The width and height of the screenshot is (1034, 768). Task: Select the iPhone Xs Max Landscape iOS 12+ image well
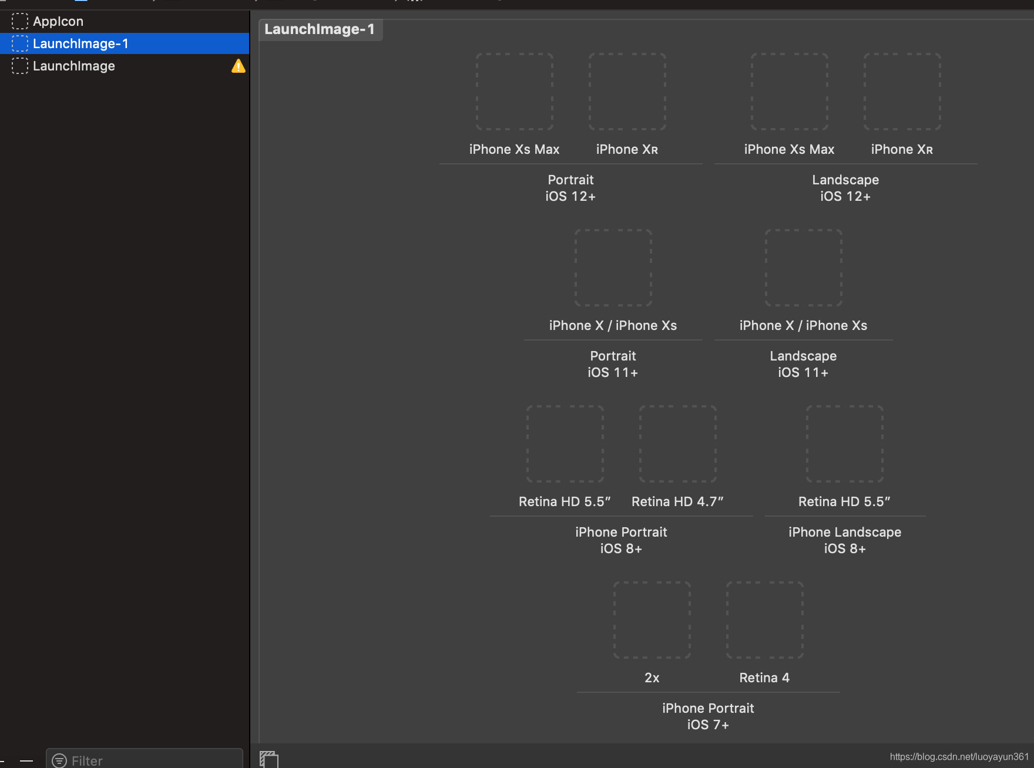point(790,92)
